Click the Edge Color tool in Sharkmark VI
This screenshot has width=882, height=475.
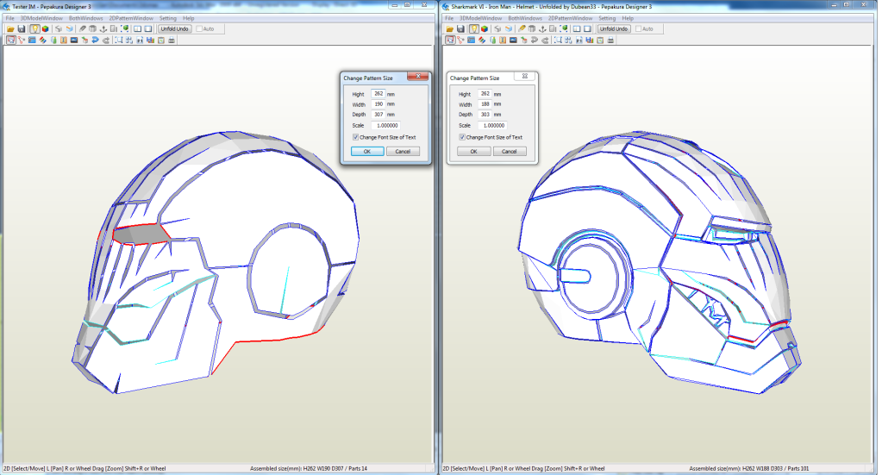click(x=482, y=40)
